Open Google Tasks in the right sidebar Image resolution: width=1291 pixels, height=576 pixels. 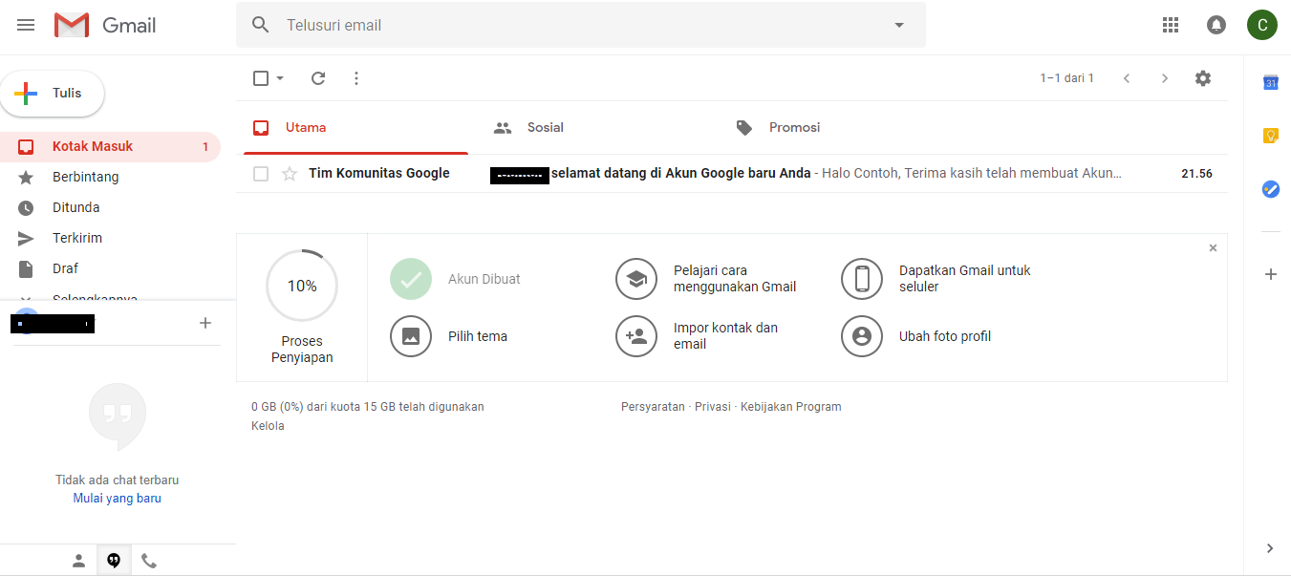[1270, 189]
